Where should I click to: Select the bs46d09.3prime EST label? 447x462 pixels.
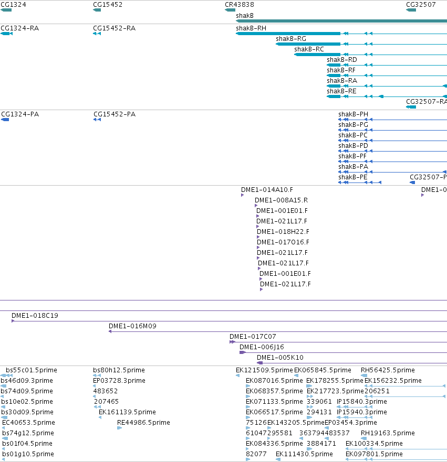27,381
